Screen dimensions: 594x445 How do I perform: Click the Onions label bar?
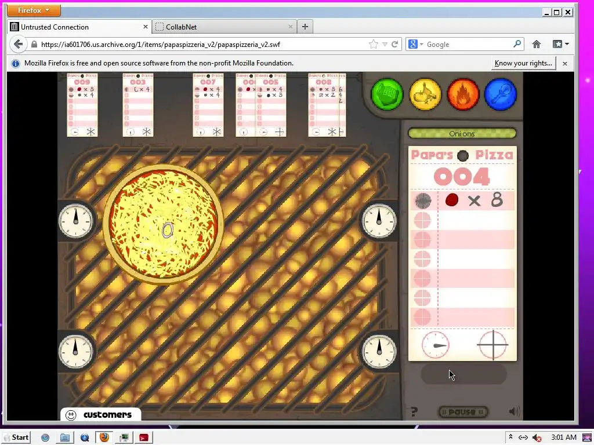462,133
